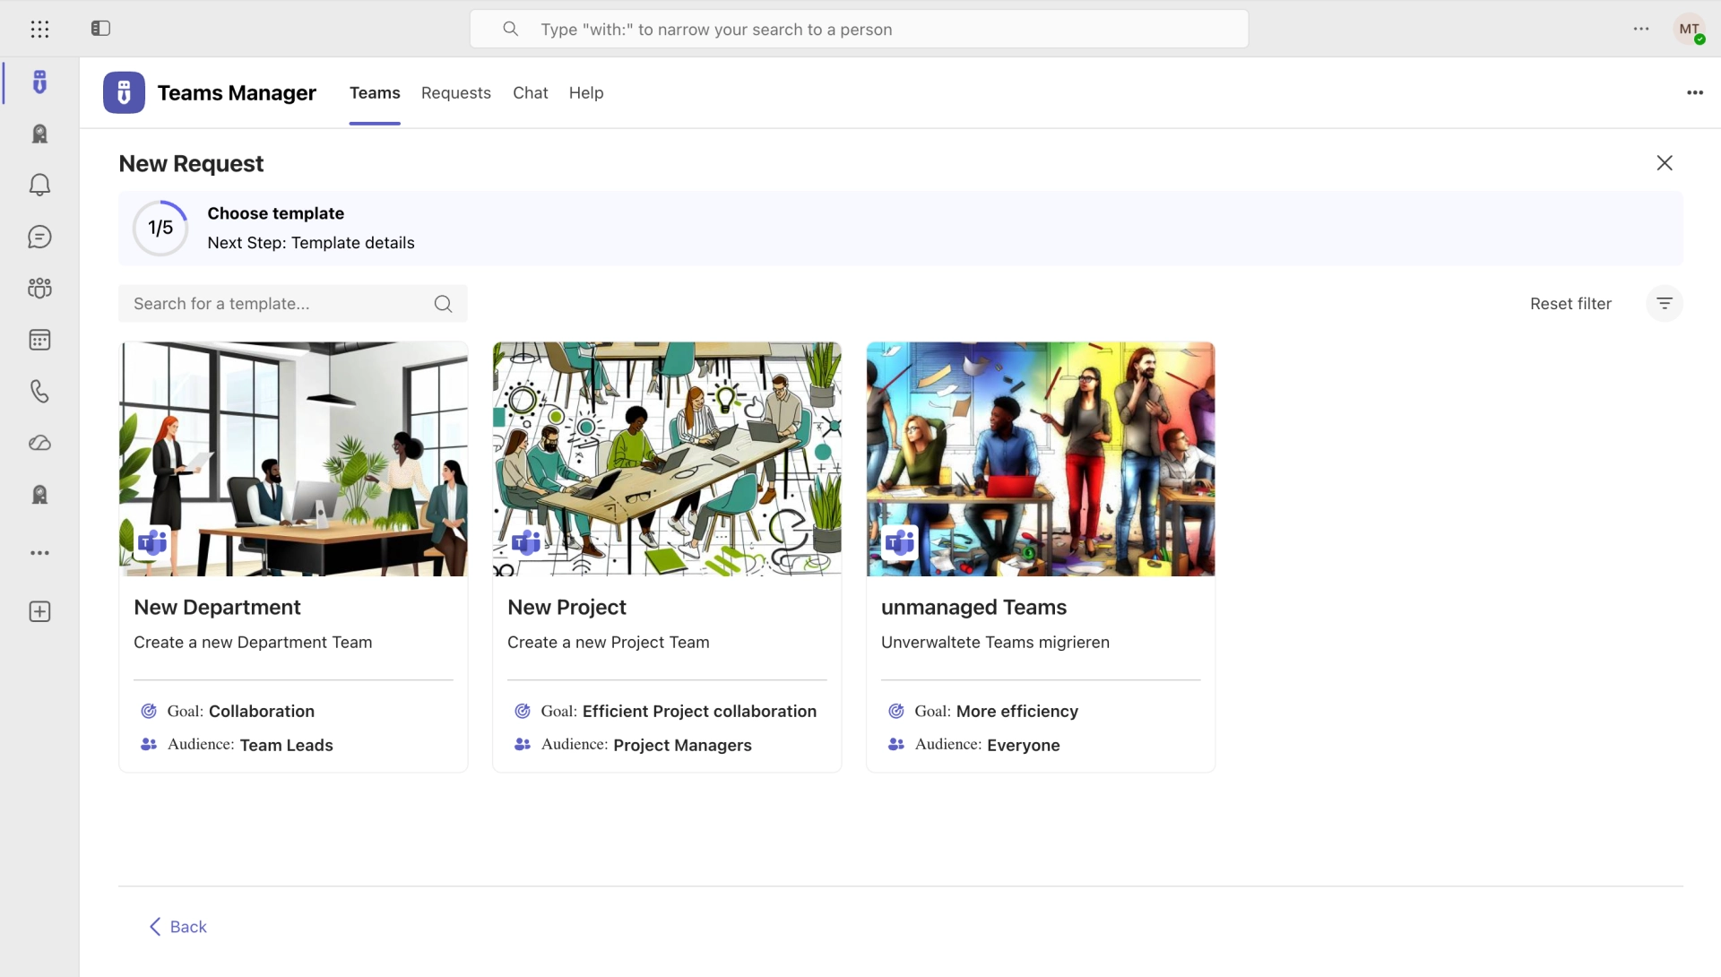Click the New Project title
Screen dimensions: 1721x977
click(566, 607)
